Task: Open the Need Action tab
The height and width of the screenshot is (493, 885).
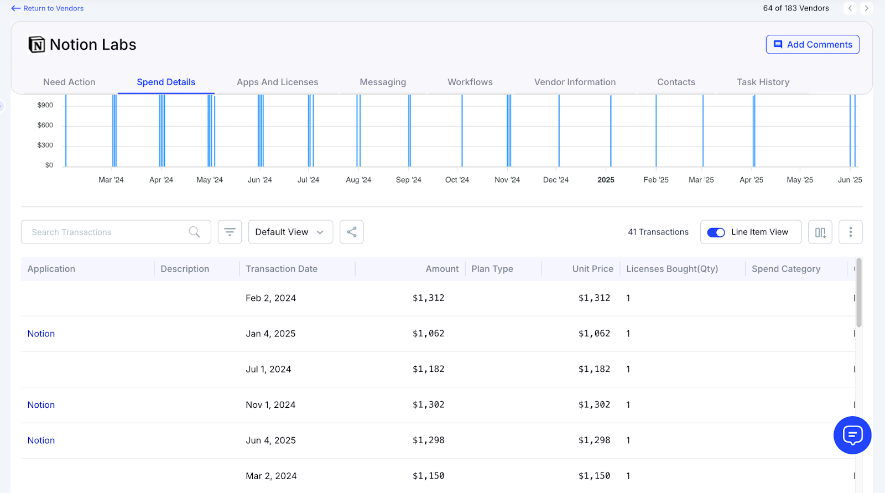Action: coord(69,82)
